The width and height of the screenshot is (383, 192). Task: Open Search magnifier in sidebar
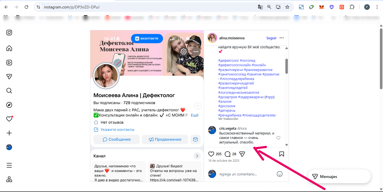coord(9,91)
